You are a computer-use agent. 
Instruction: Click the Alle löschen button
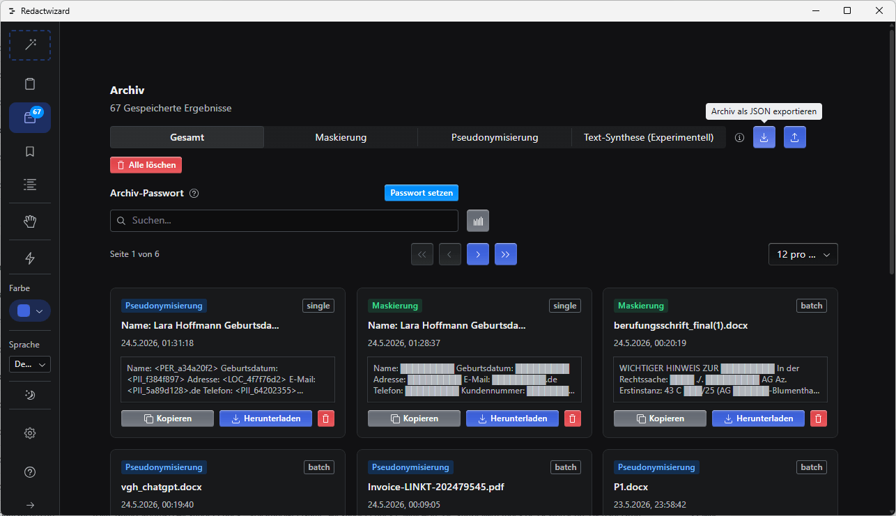tap(146, 165)
